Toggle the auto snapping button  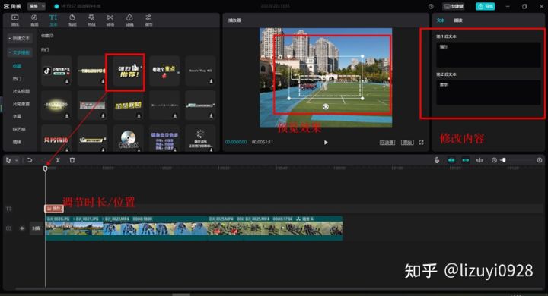(466, 160)
